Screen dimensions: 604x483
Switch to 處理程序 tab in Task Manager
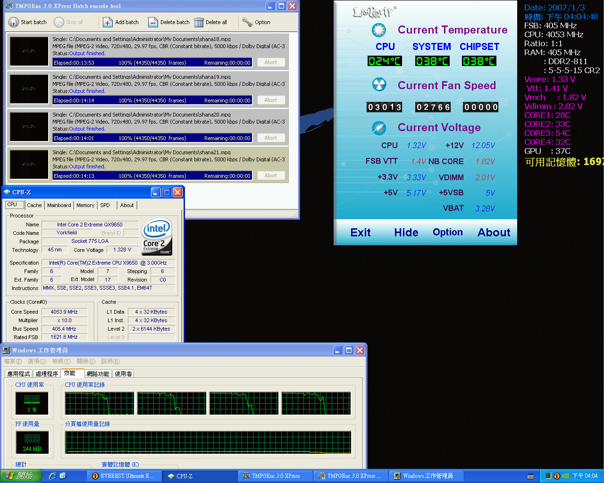[47, 374]
